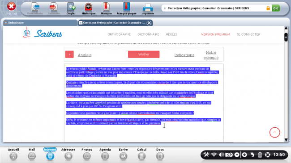Click the underlined word 'telephérique'
This screenshot has width=291, height=163.
[x=188, y=96]
